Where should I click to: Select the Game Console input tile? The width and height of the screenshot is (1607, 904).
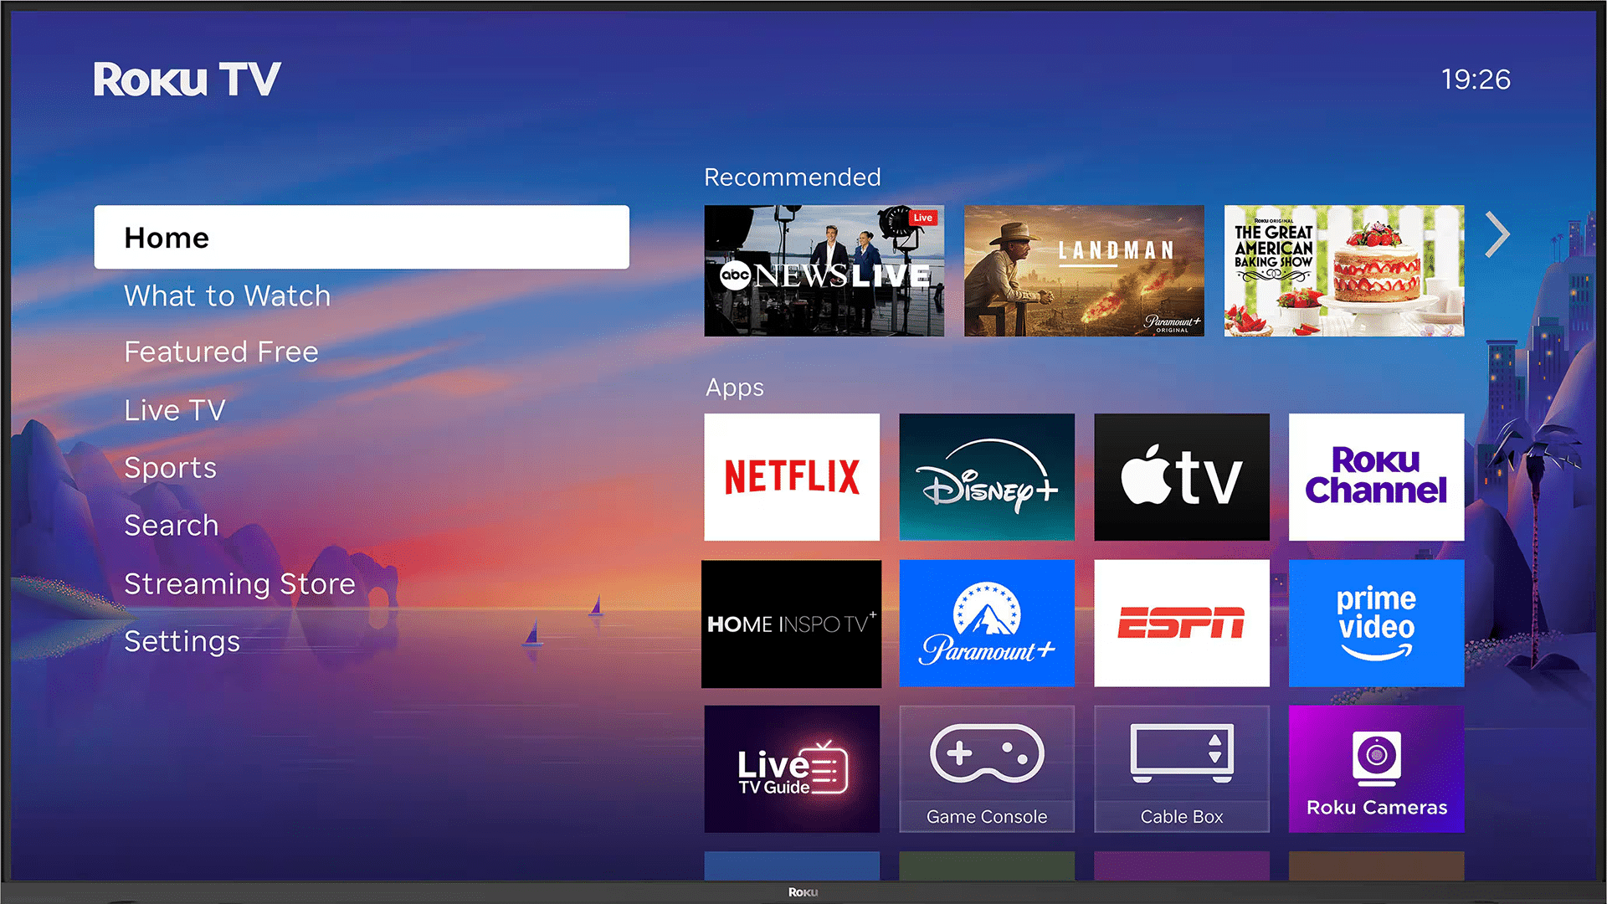pos(986,768)
